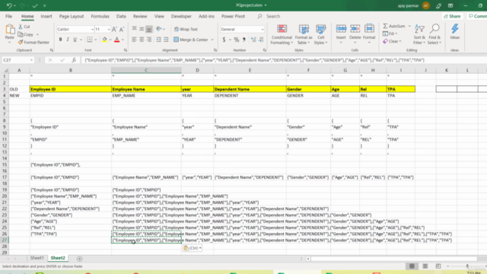Toggle Wrap Text
Viewport: 487px width, 274px height.
(x=186, y=29)
